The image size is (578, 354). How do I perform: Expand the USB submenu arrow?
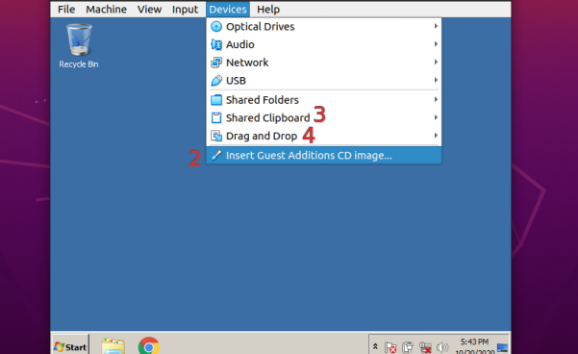(x=436, y=80)
